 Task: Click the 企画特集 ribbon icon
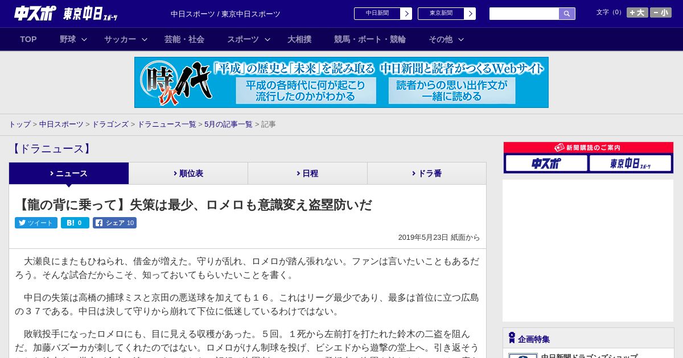point(512,338)
